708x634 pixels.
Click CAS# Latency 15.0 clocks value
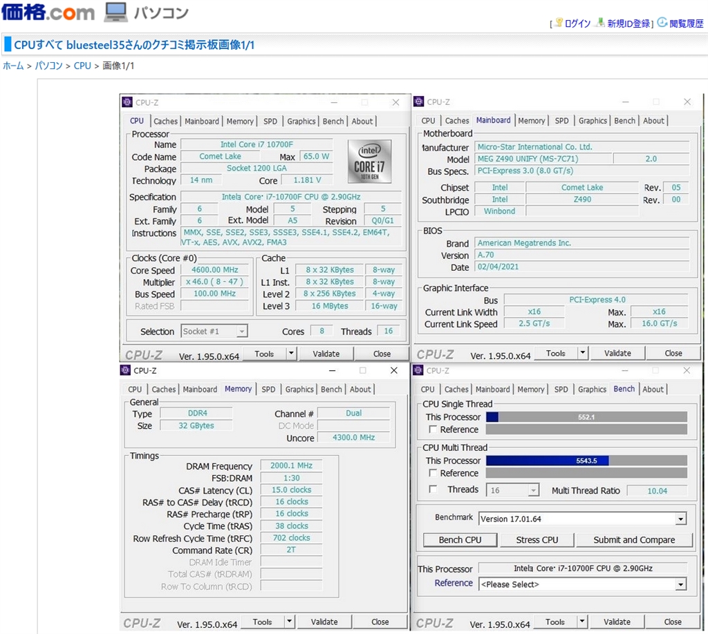(x=291, y=490)
